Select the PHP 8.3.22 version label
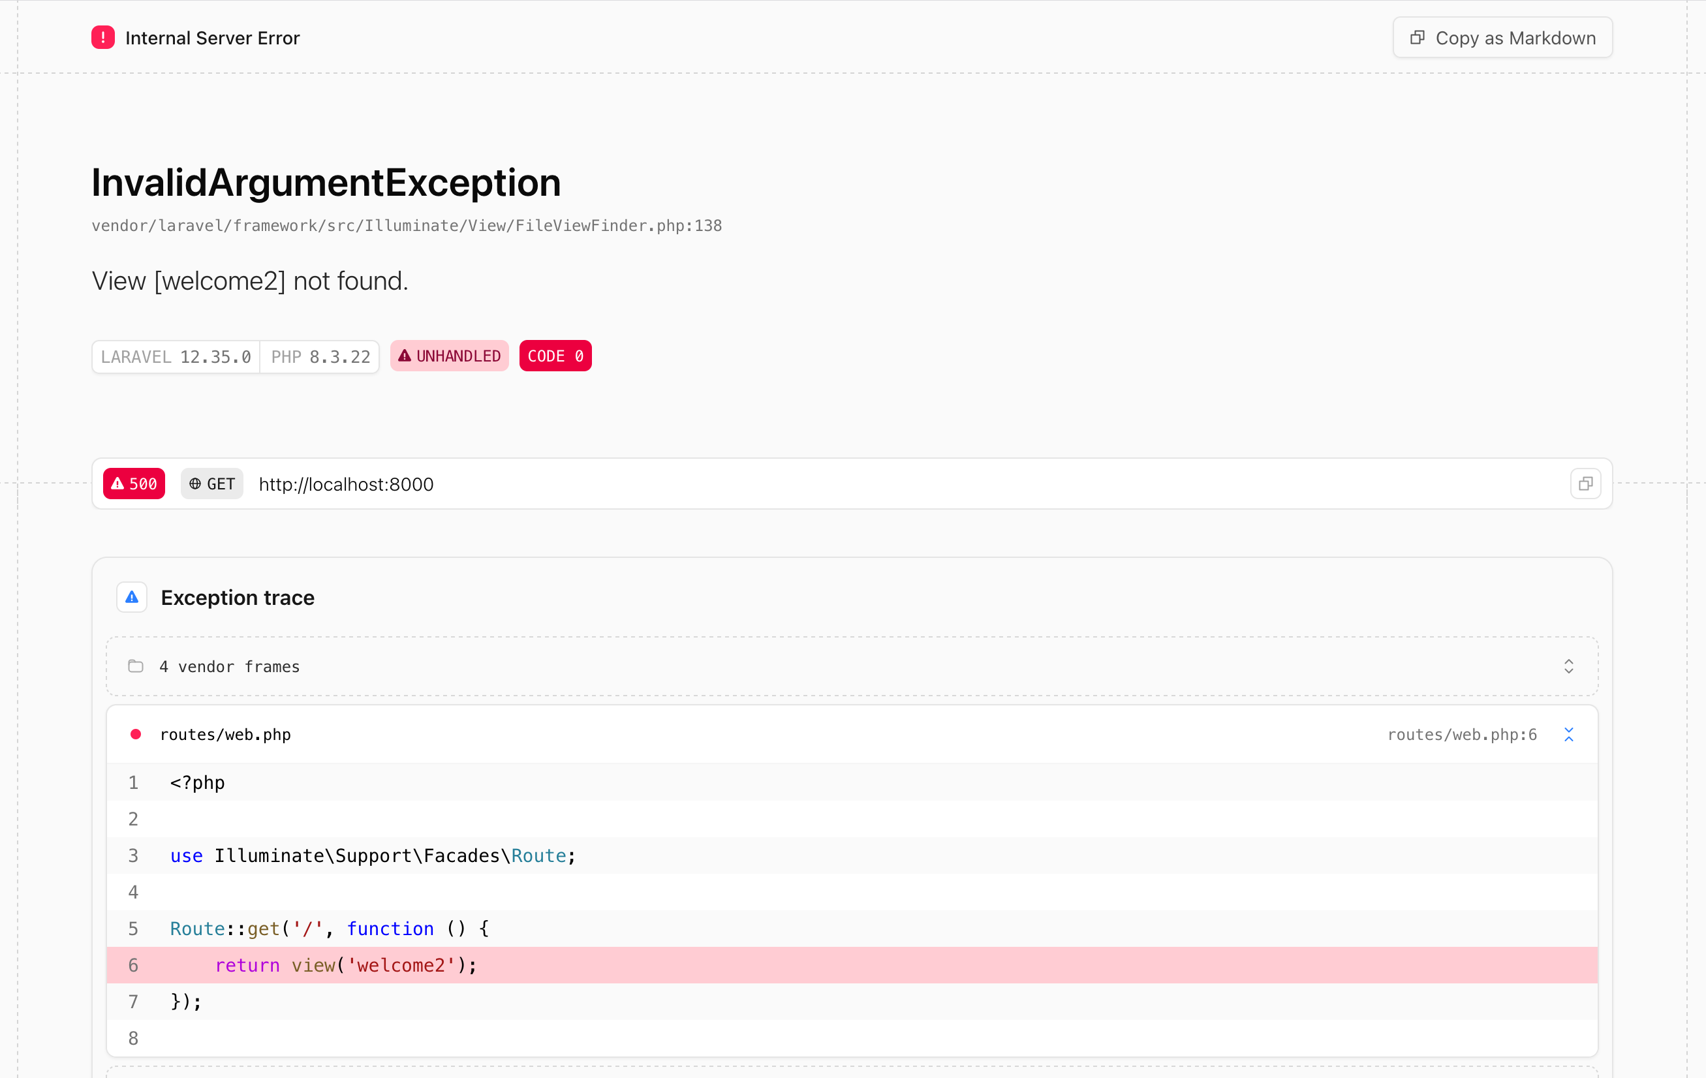 (x=320, y=357)
